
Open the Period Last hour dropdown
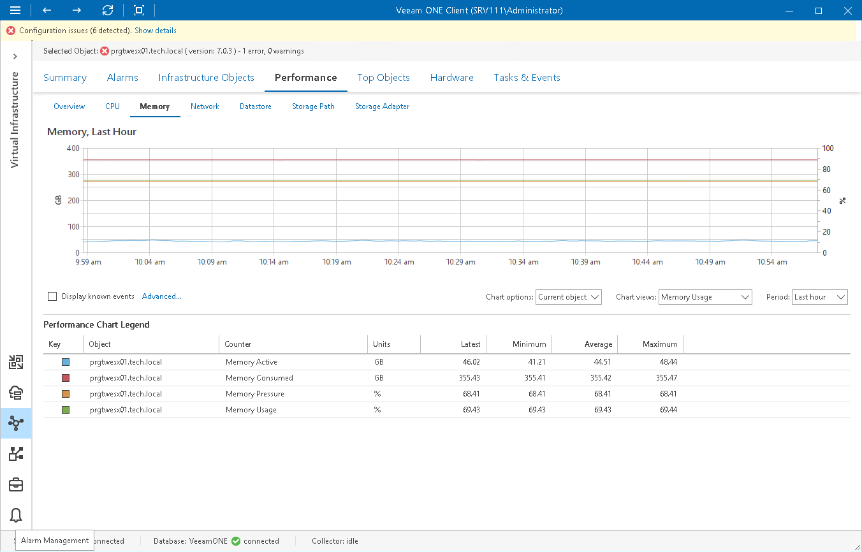coord(820,297)
